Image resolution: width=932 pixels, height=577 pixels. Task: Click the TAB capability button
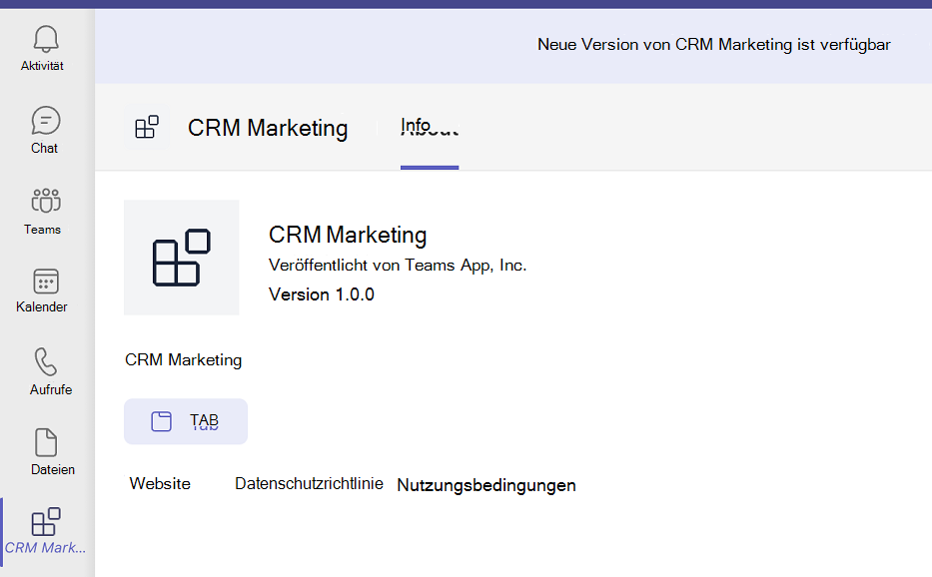click(186, 421)
